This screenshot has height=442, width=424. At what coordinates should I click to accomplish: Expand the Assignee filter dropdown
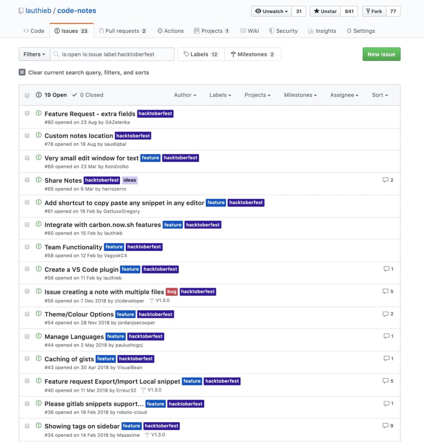(344, 95)
